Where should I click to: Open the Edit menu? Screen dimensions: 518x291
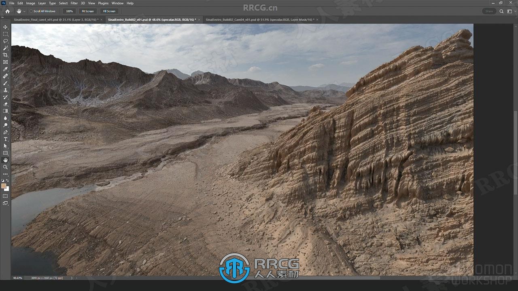(20, 3)
